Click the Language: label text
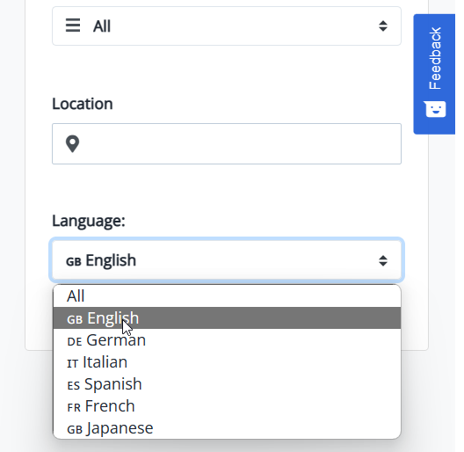 coord(89,221)
